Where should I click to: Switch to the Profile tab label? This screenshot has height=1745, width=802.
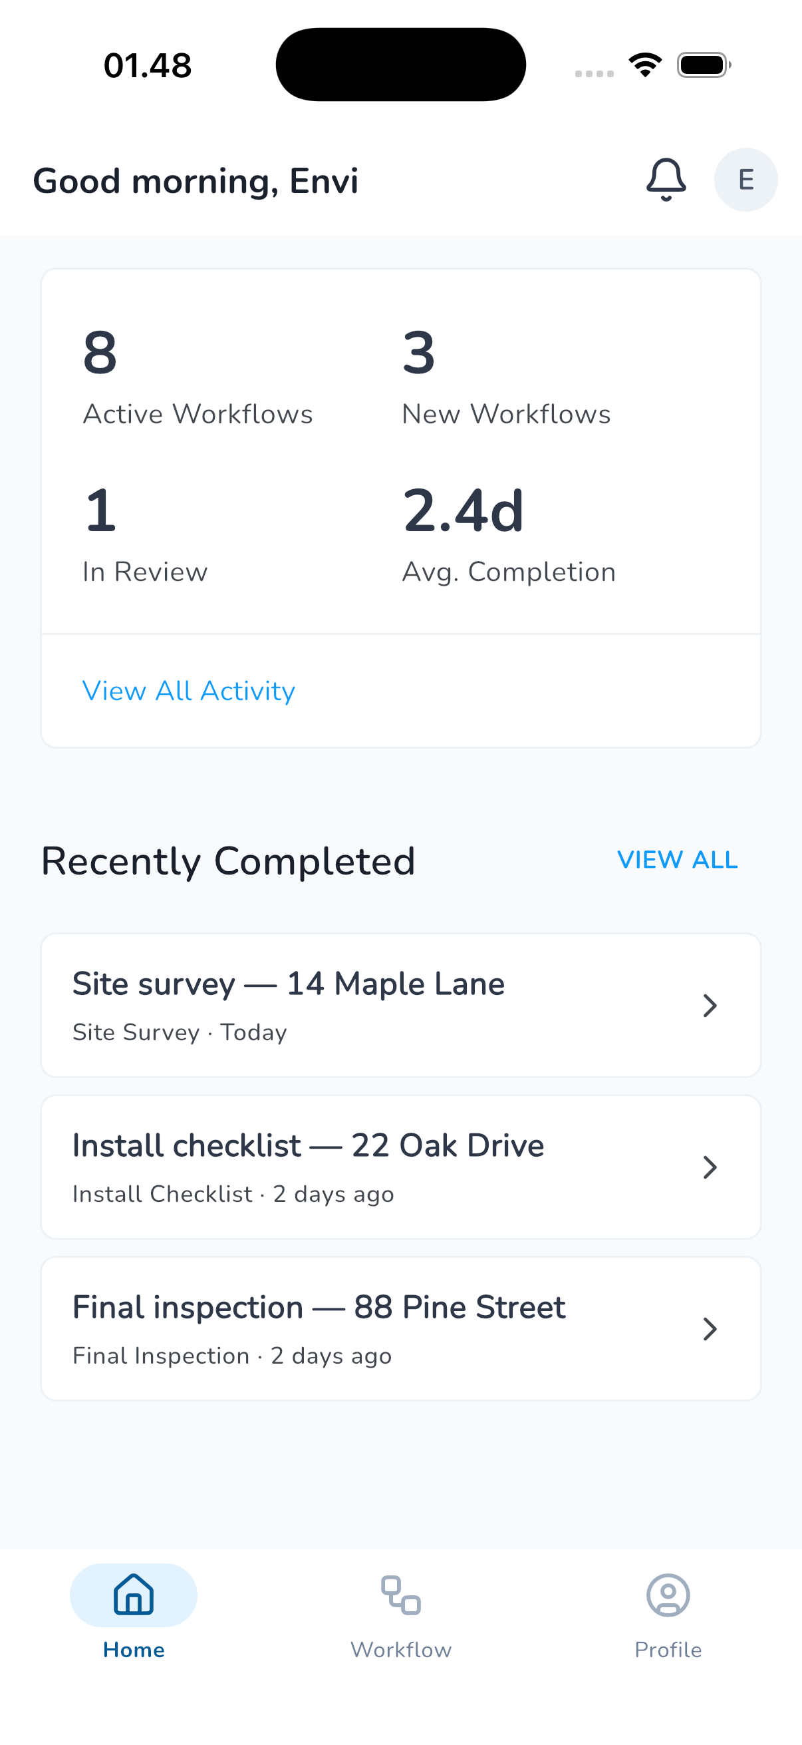pyautogui.click(x=668, y=1649)
